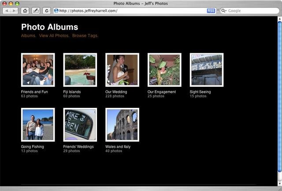View the Our Wedding album thumbnail
The width and height of the screenshot is (282, 191).
point(122,70)
